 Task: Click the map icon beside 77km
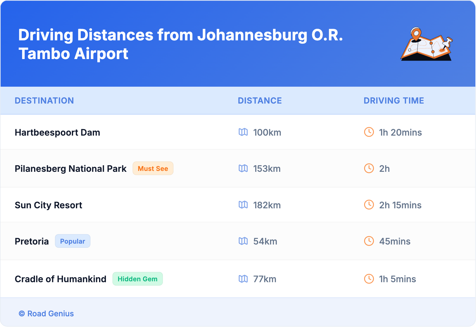coord(243,279)
